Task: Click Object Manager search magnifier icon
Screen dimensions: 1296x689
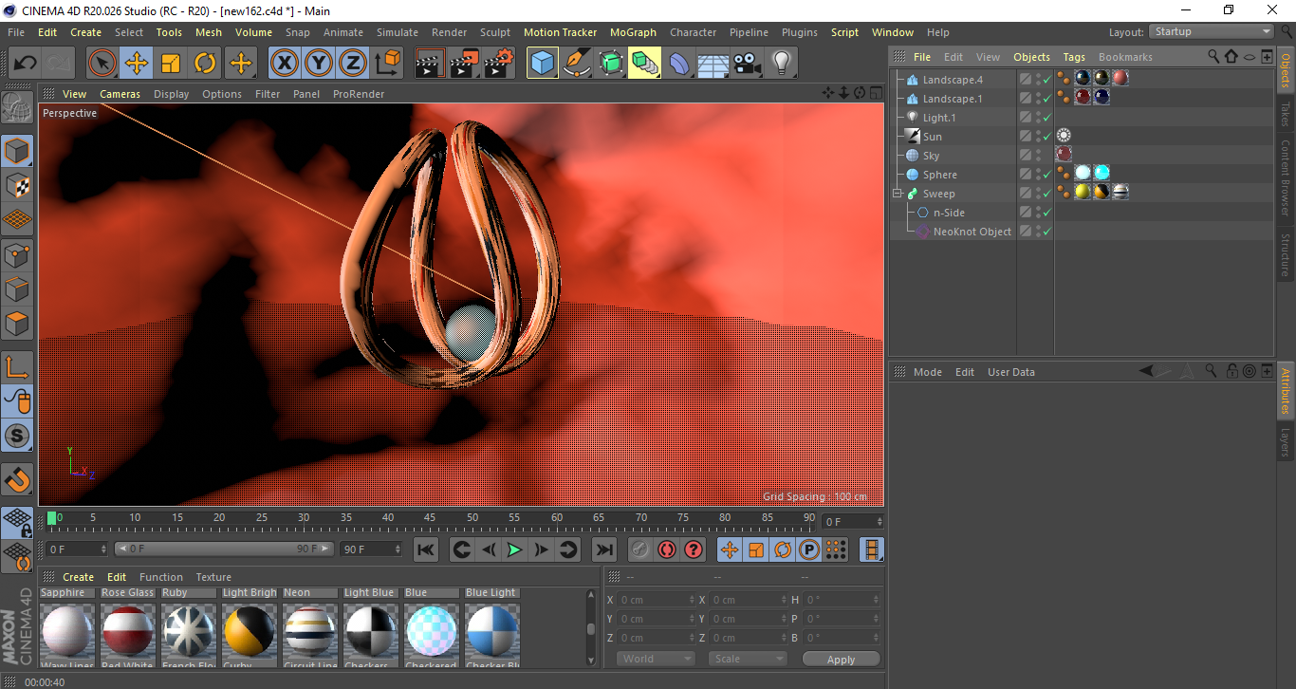Action: pyautogui.click(x=1213, y=57)
